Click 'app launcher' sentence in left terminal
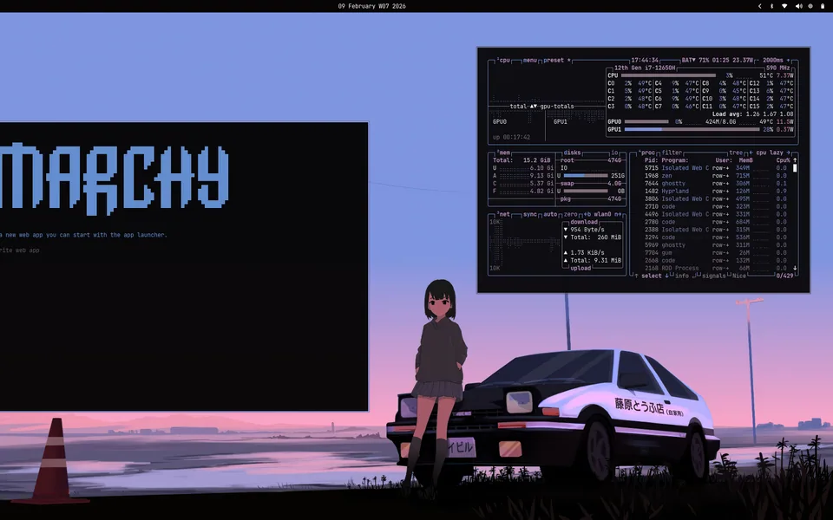This screenshot has height=520, width=833. [83, 235]
